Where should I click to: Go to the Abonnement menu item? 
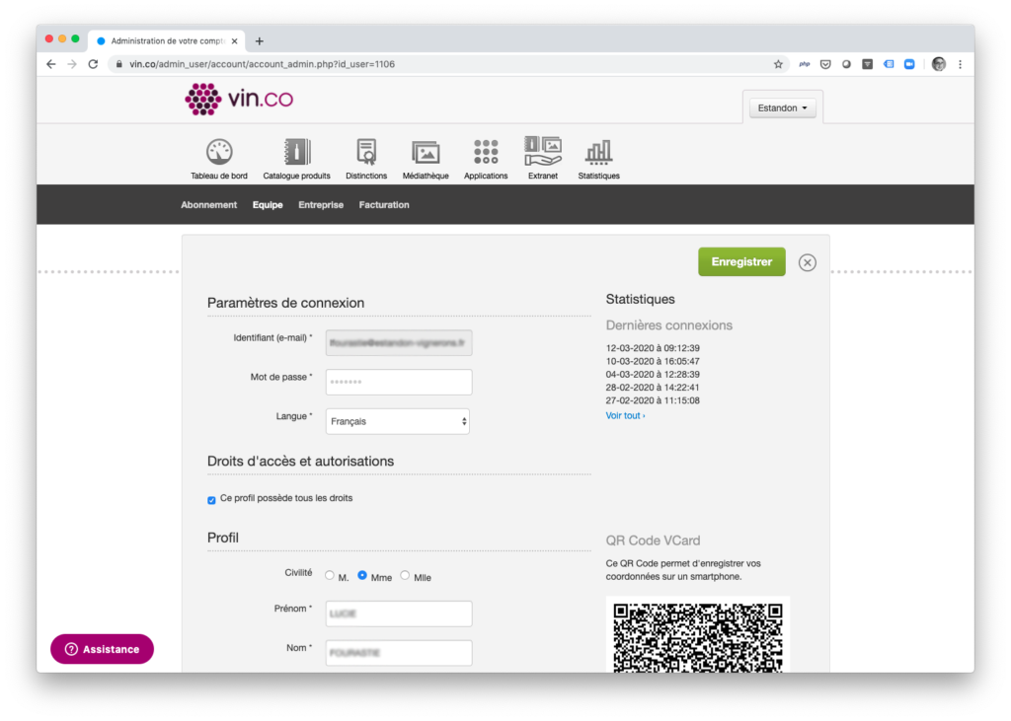(x=209, y=205)
